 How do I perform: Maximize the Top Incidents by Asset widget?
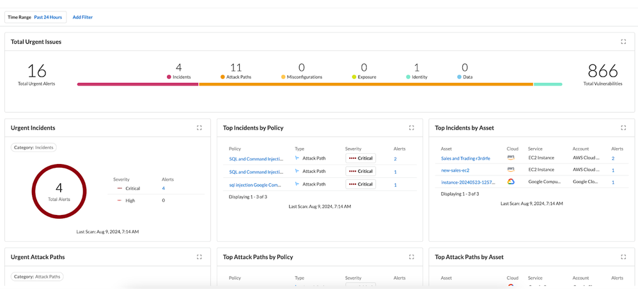pos(623,128)
